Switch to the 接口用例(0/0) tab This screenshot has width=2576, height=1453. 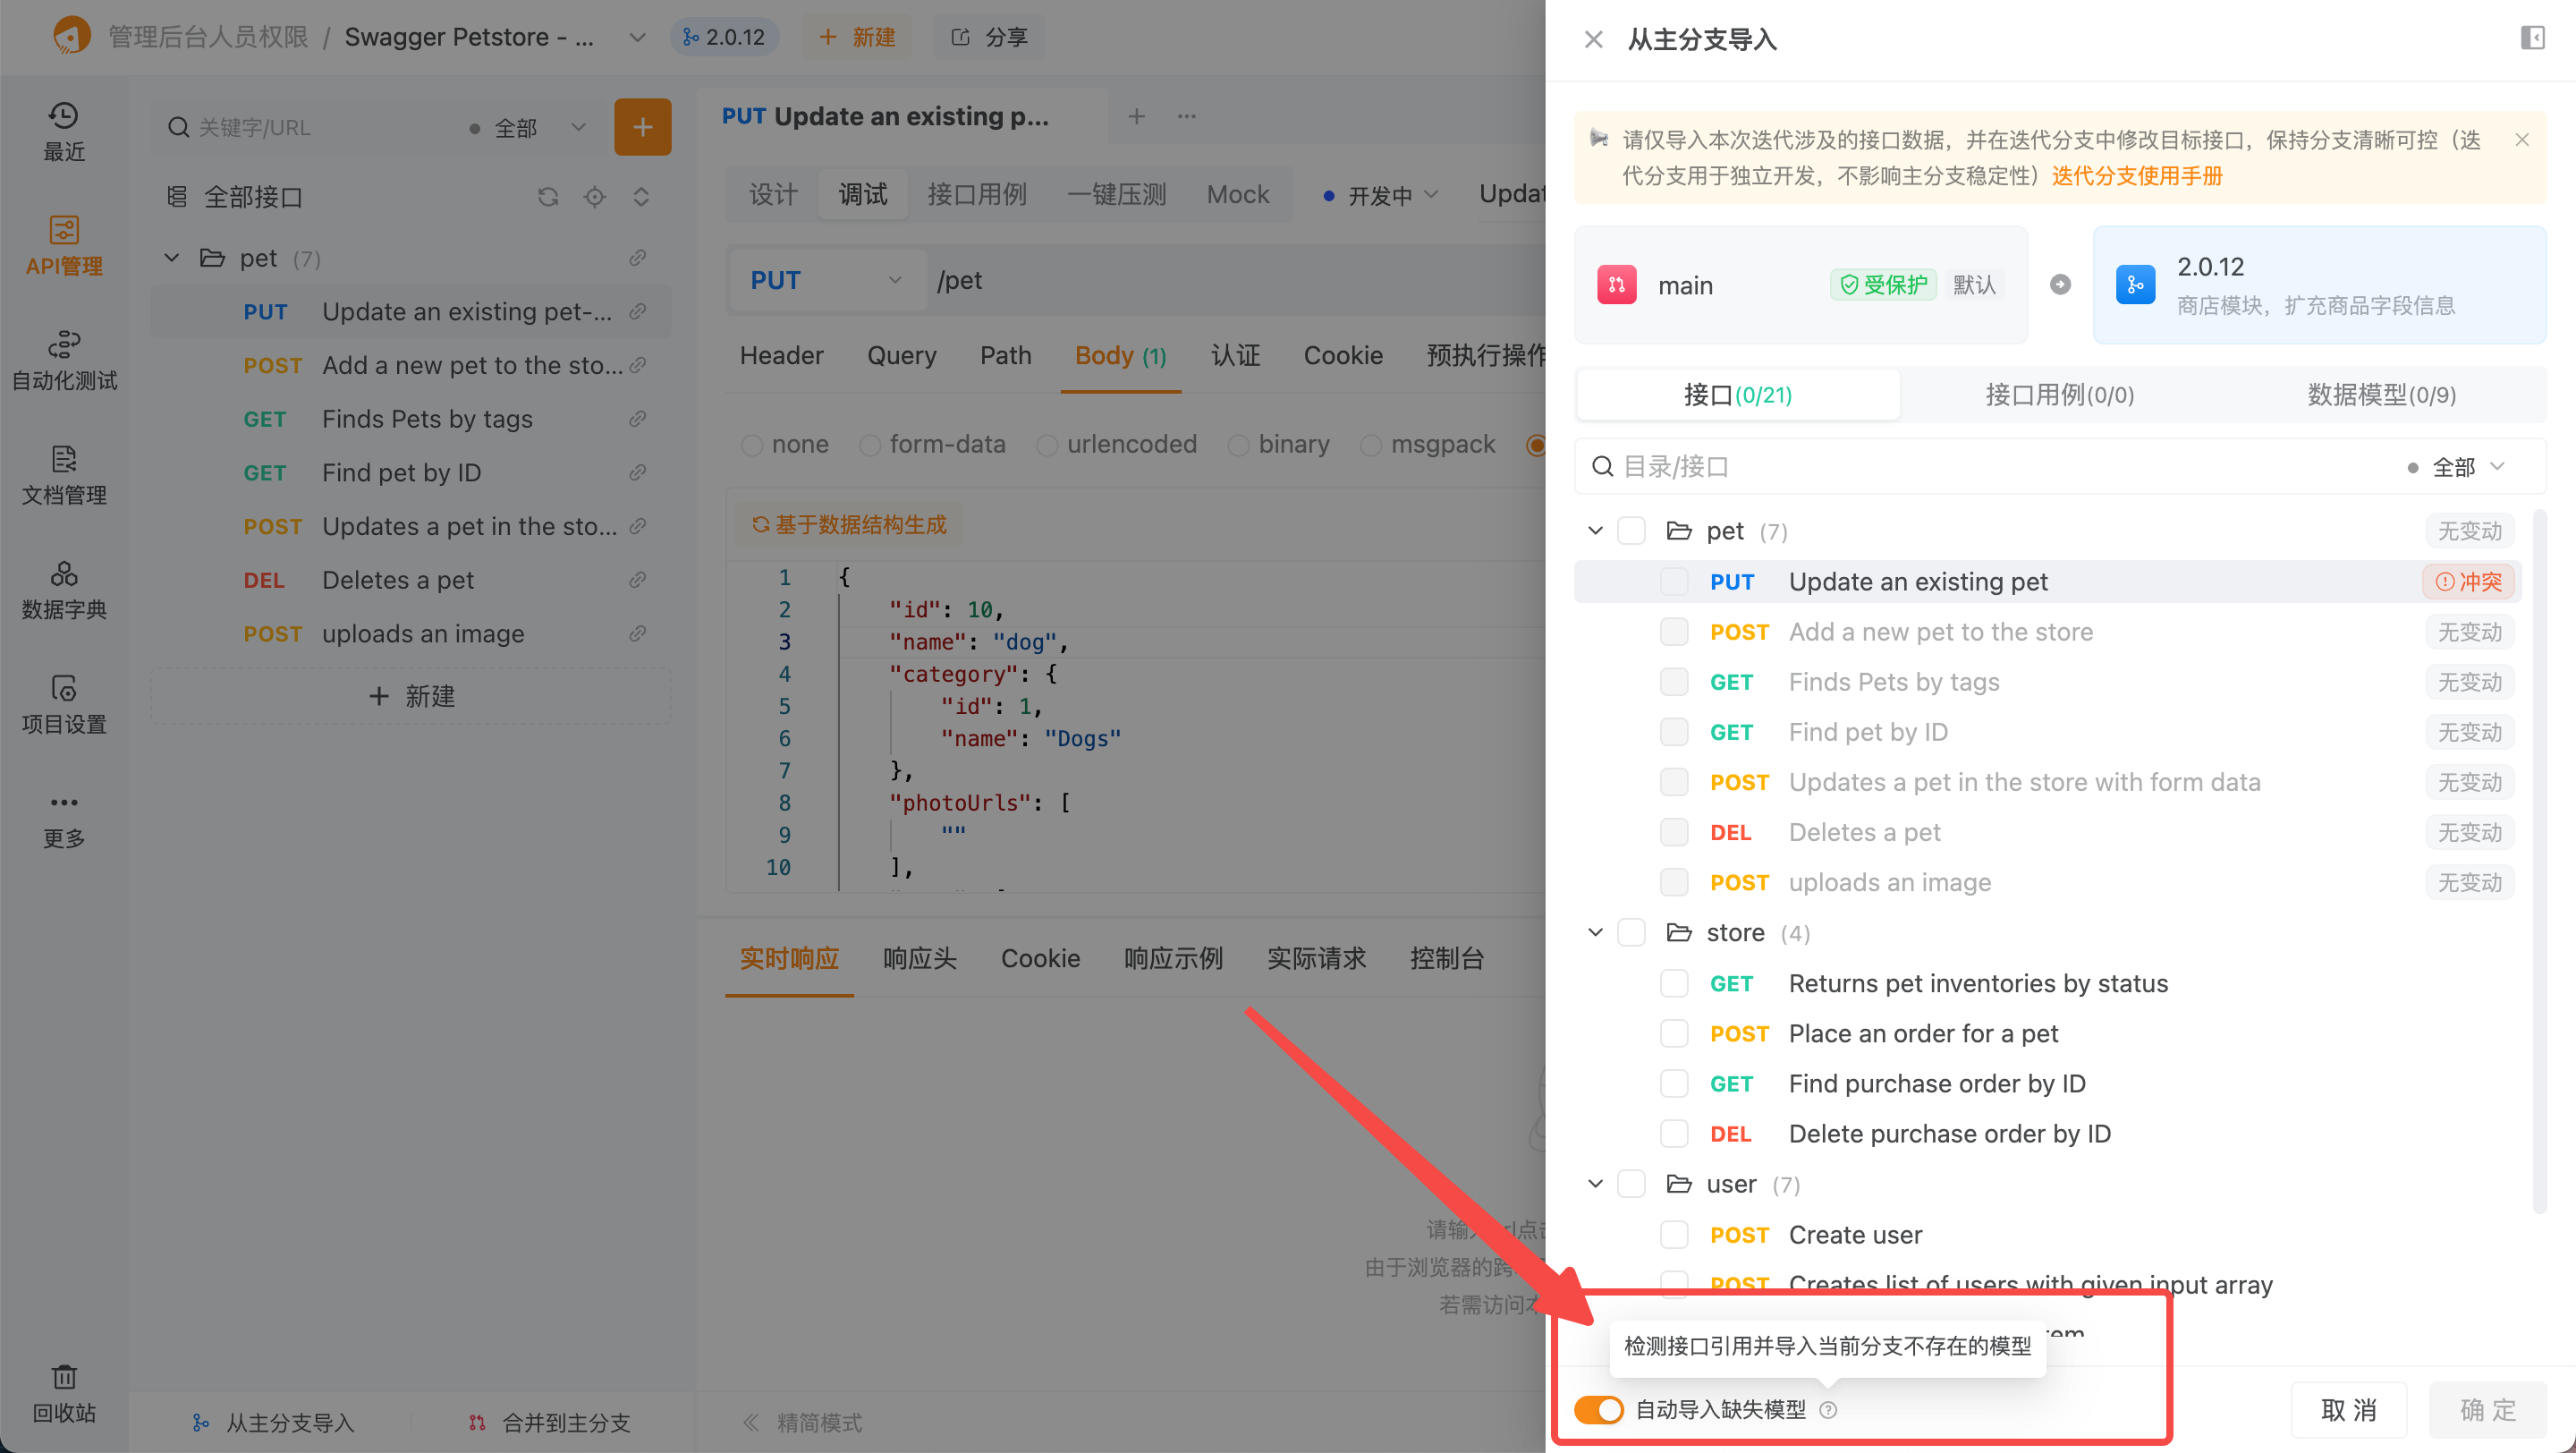pyautogui.click(x=2059, y=395)
